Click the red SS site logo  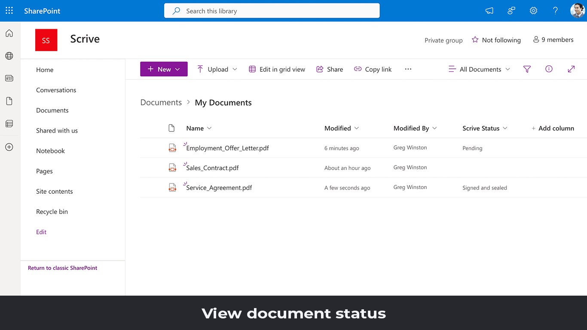pos(46,40)
